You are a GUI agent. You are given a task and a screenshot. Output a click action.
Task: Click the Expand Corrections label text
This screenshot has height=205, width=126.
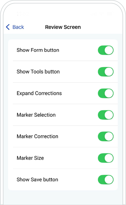(39, 93)
